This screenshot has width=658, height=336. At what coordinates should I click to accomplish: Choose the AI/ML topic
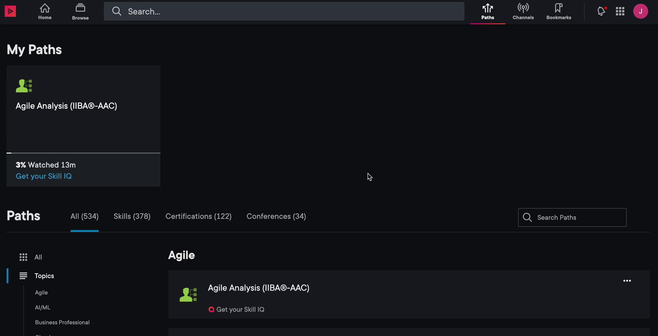pos(43,308)
